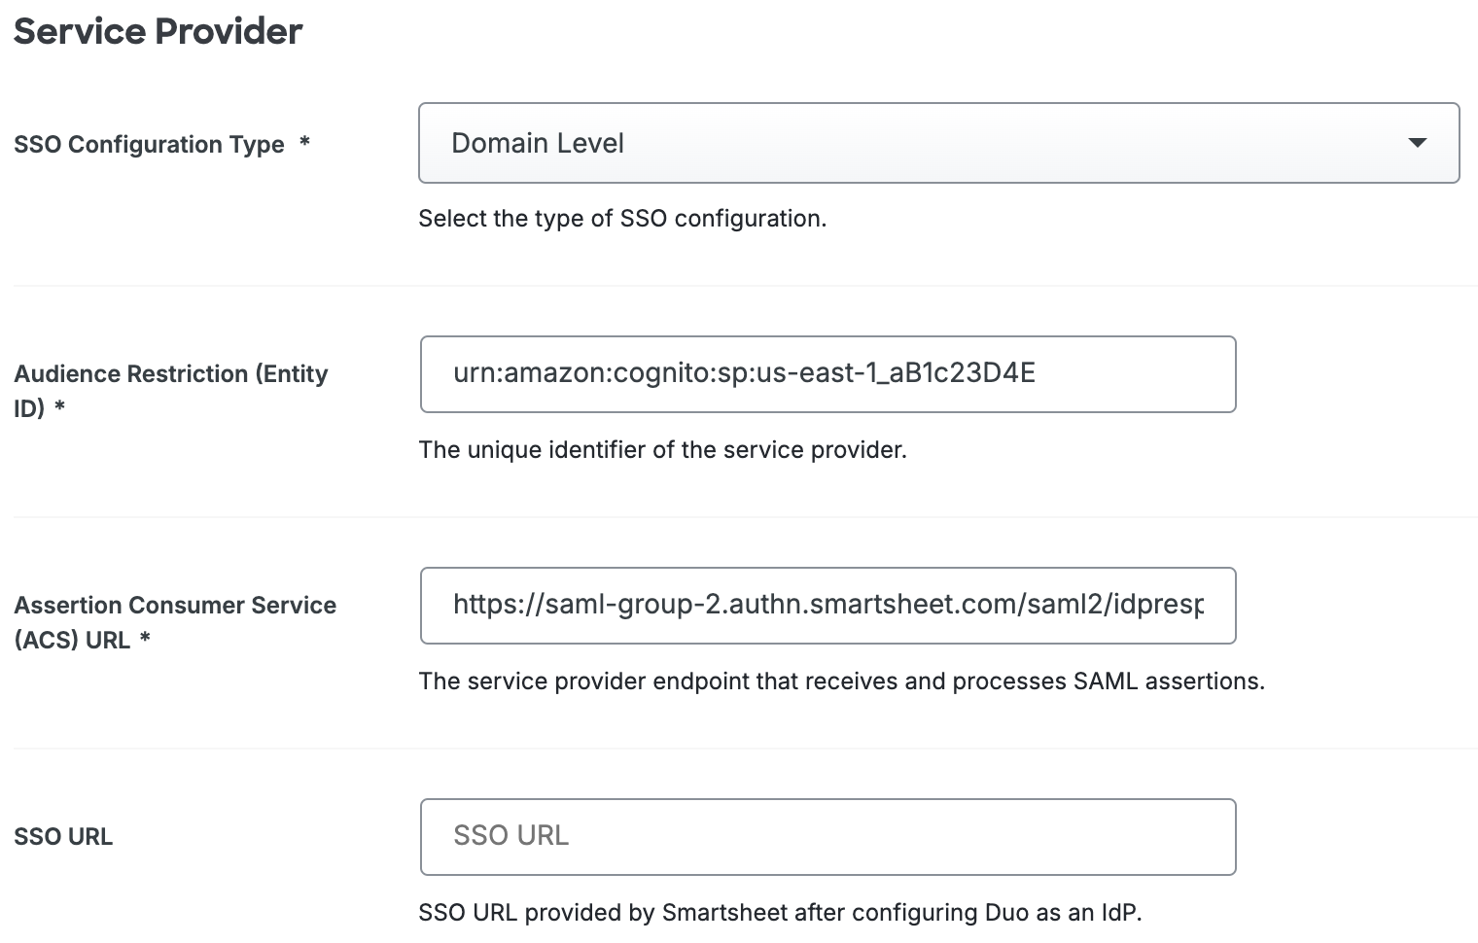Click the helper text about Duo as an IdP
This screenshot has width=1478, height=943.
point(782,912)
